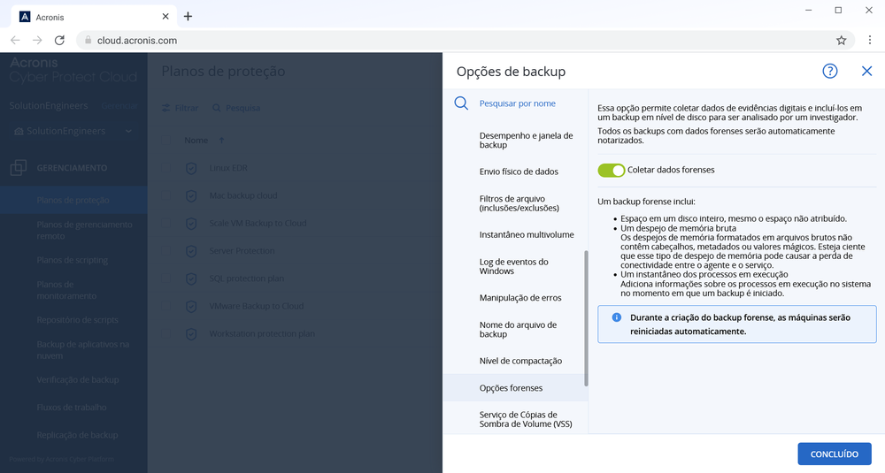
Task: Open Manipulação de erros option
Action: (x=520, y=298)
